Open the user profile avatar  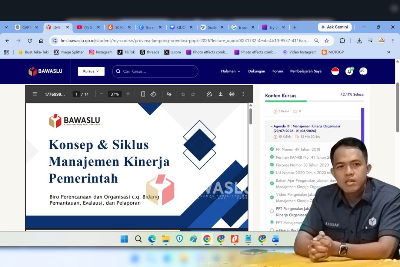click(363, 71)
